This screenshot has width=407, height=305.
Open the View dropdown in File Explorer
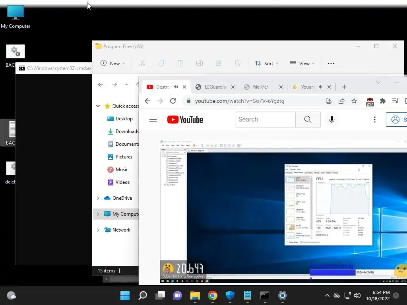[302, 63]
